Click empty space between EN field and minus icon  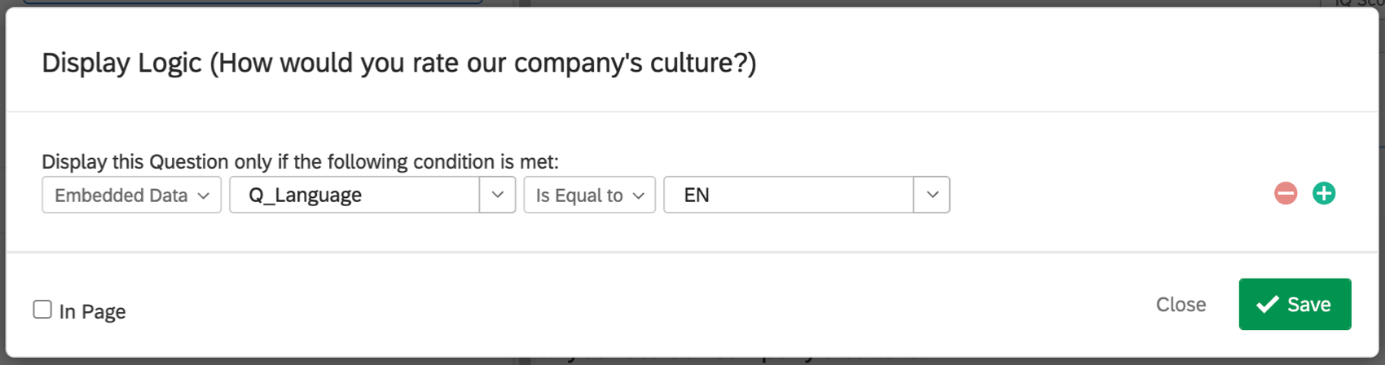pos(1108,195)
